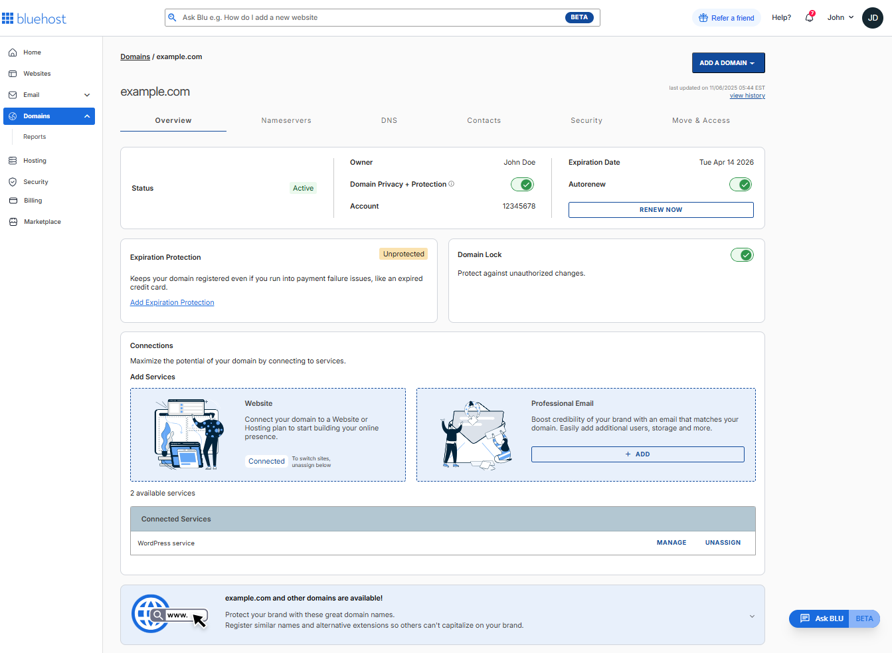Image resolution: width=892 pixels, height=653 pixels.
Task: Switch to the DNS tab
Action: [x=389, y=120]
